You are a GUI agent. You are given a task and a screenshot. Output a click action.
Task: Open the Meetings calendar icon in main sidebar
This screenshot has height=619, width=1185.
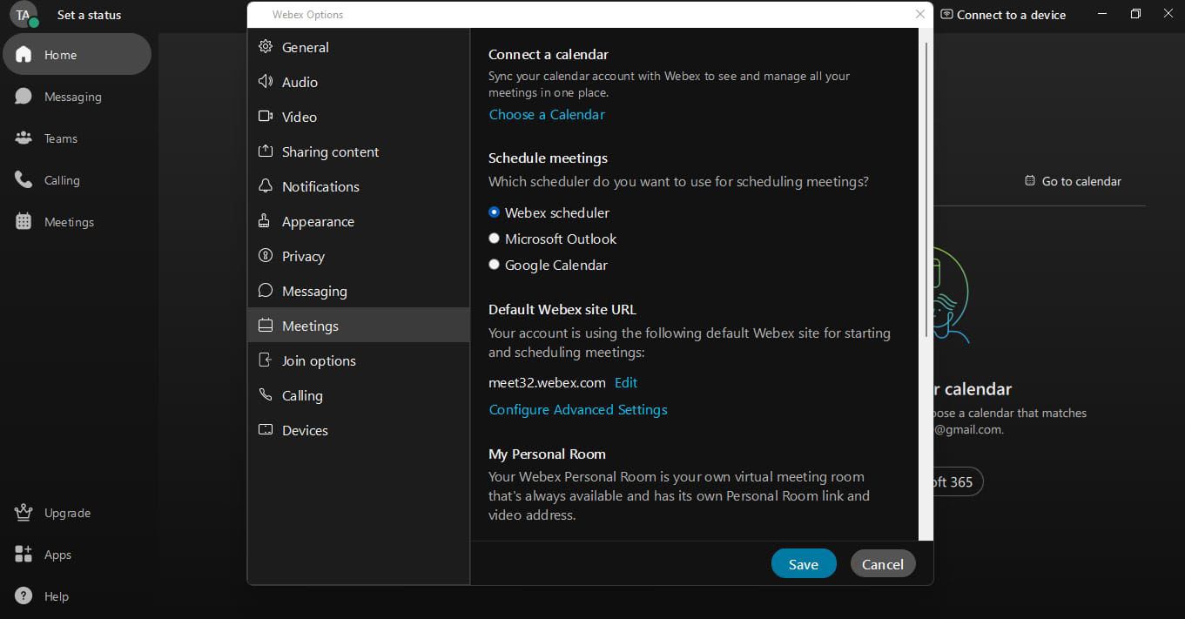[24, 222]
